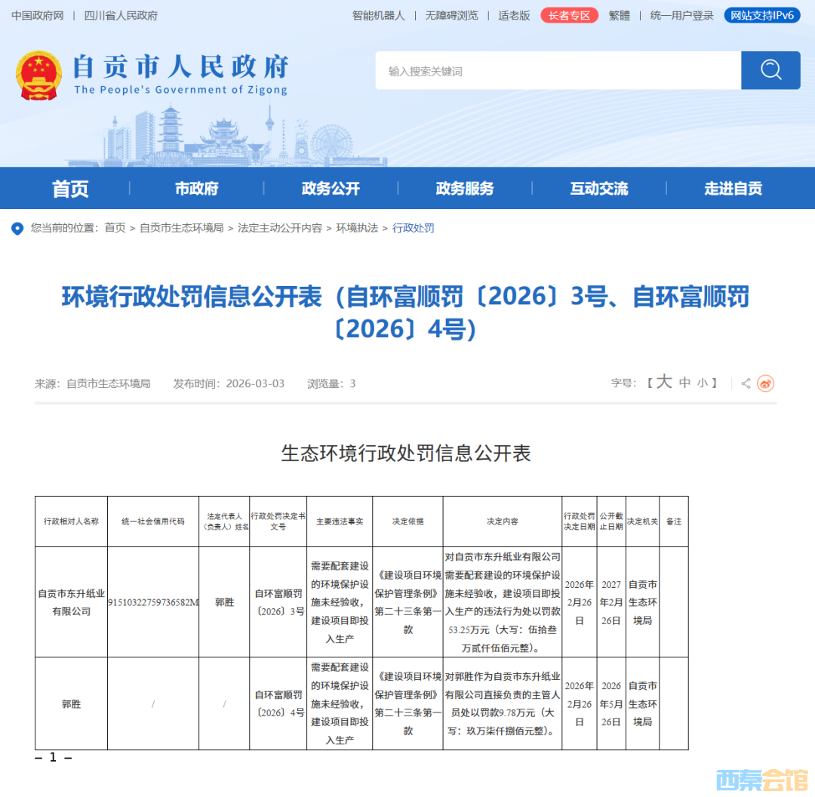Go to 政务服务 section
This screenshot has height=797, width=815.
tap(465, 189)
